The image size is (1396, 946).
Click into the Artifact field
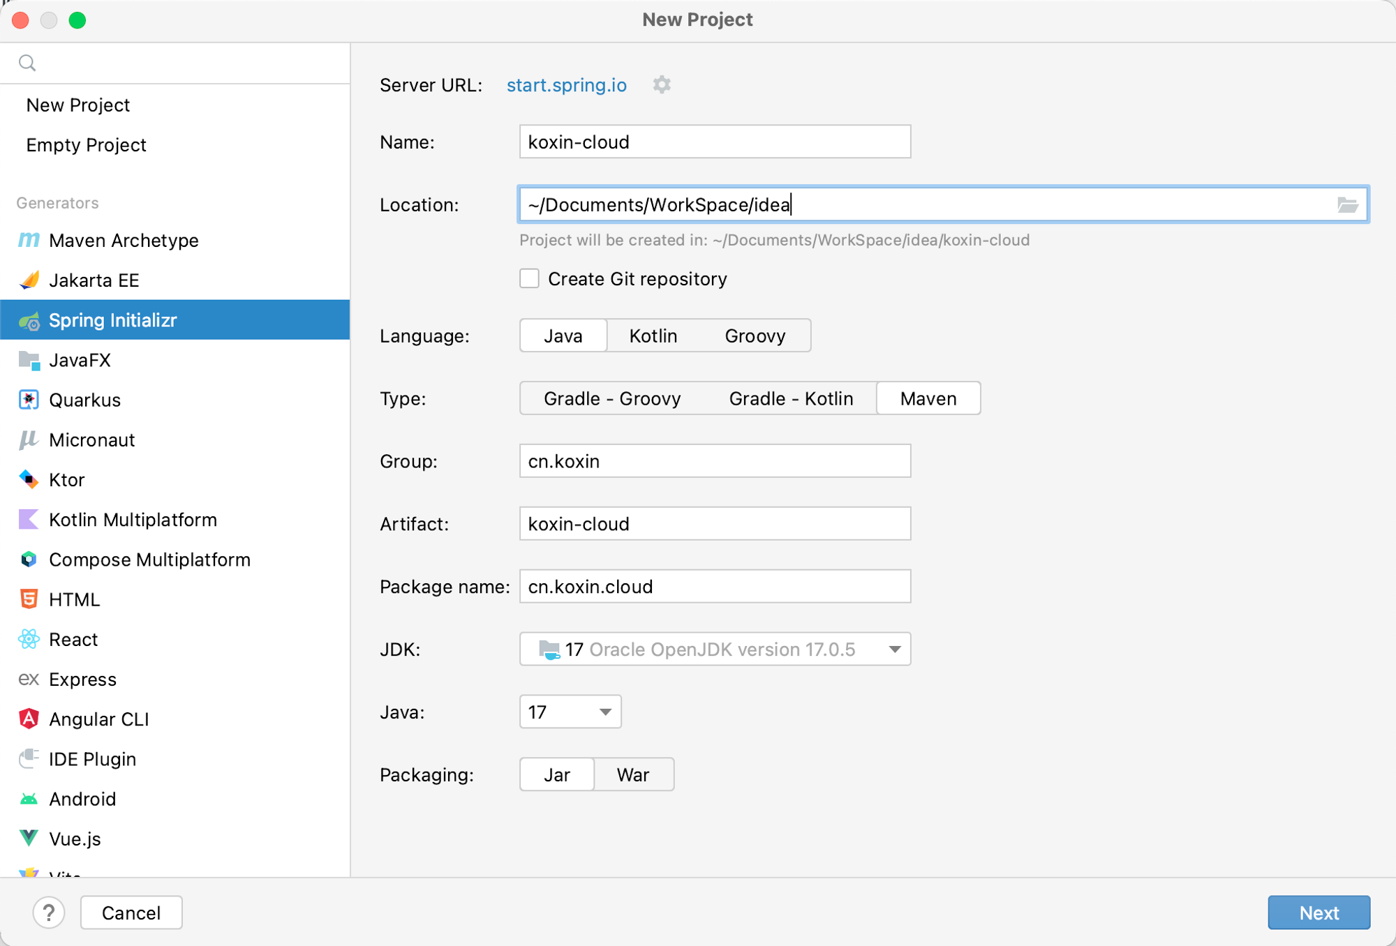(x=715, y=524)
